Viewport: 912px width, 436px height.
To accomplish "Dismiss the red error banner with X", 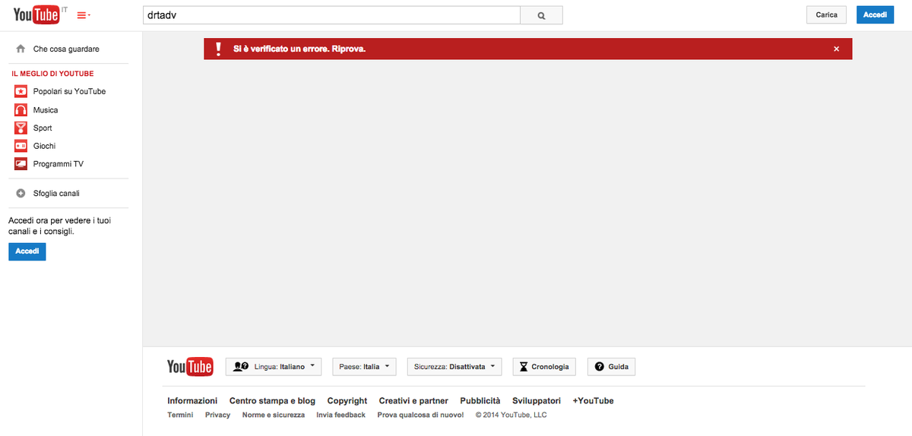I will click(x=836, y=49).
